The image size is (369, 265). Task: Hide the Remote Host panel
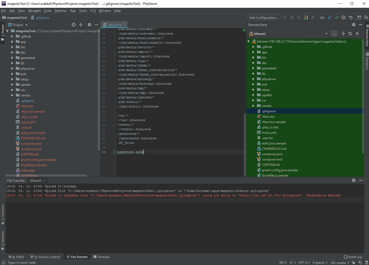click(x=361, y=25)
